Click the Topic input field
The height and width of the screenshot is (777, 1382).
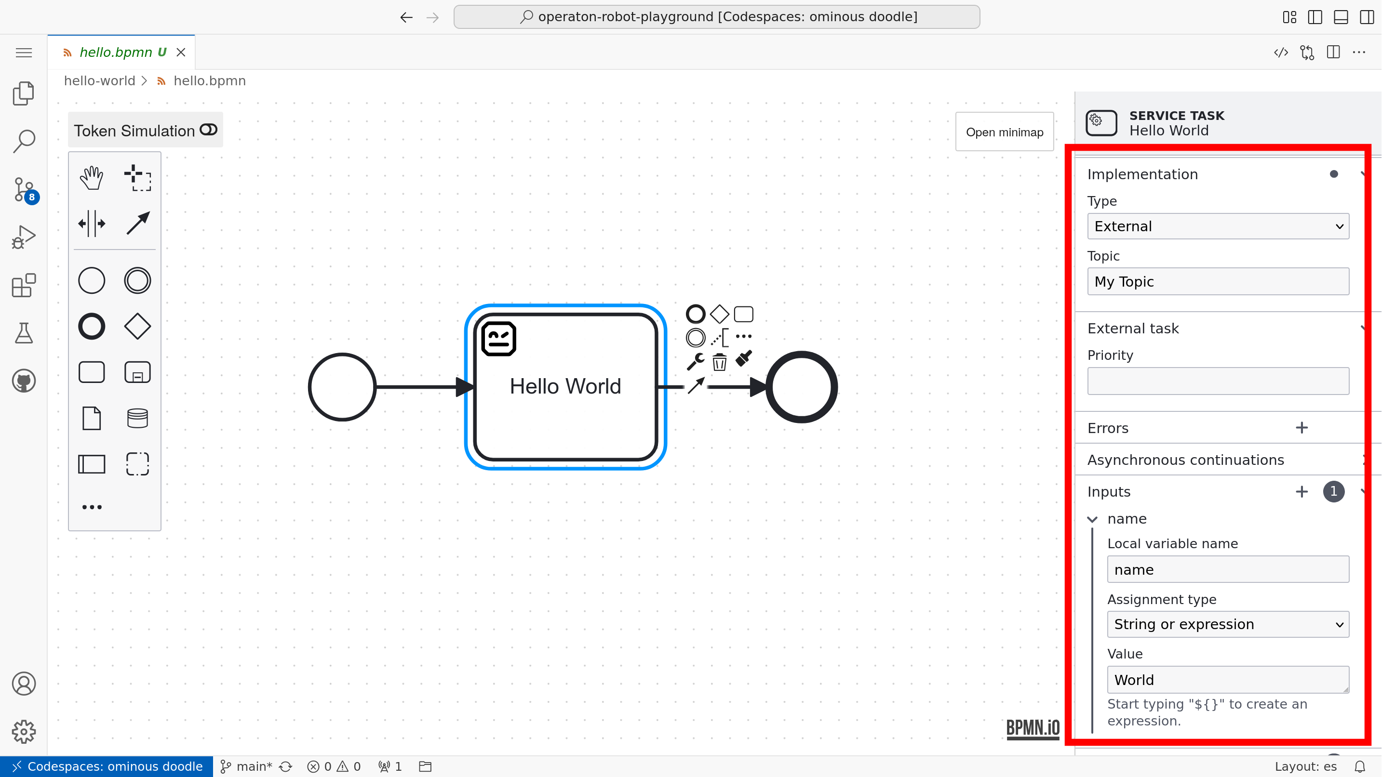1218,281
